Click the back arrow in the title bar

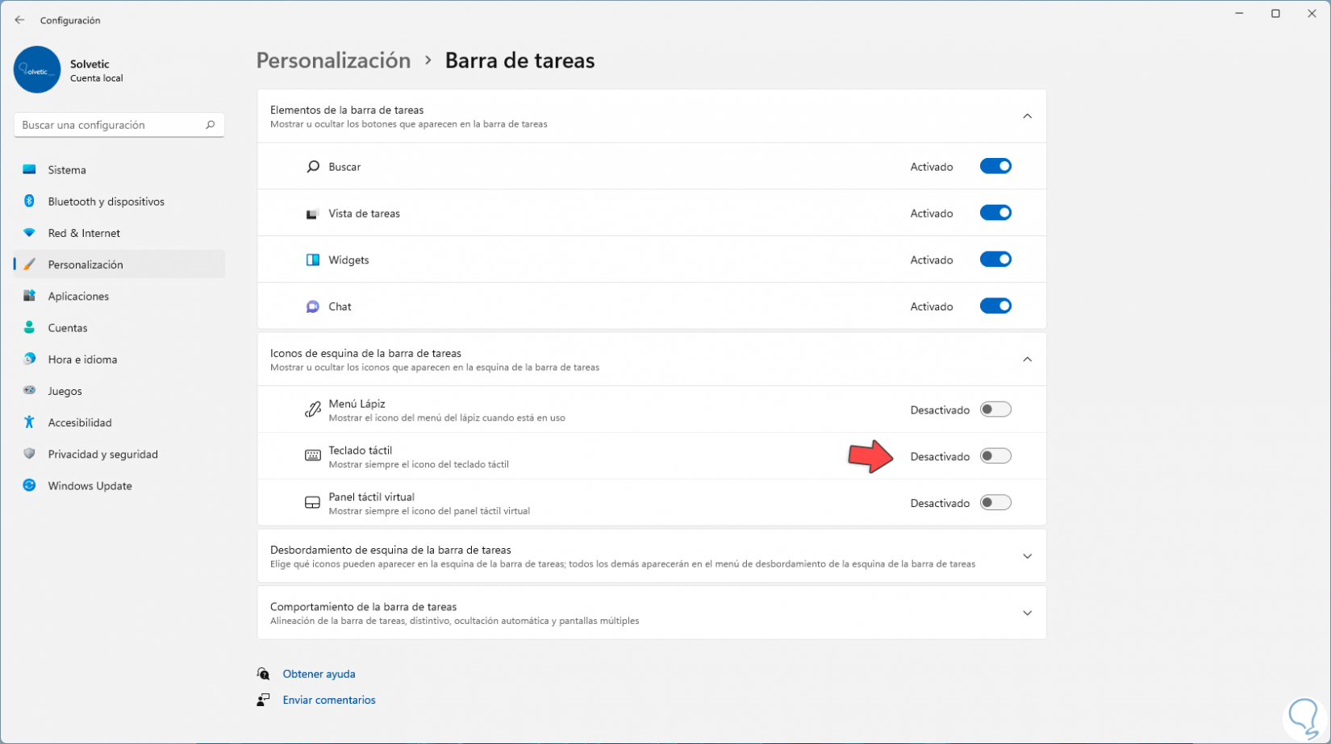click(19, 20)
